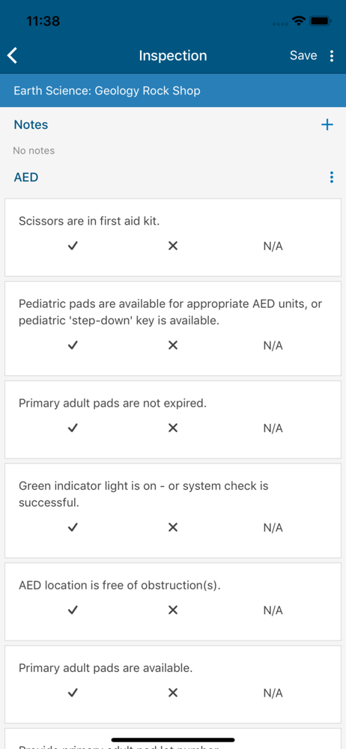Fail the green indicator light check

(x=173, y=527)
